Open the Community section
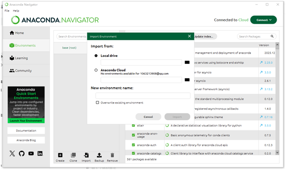286x170 pixels. coord(20,71)
